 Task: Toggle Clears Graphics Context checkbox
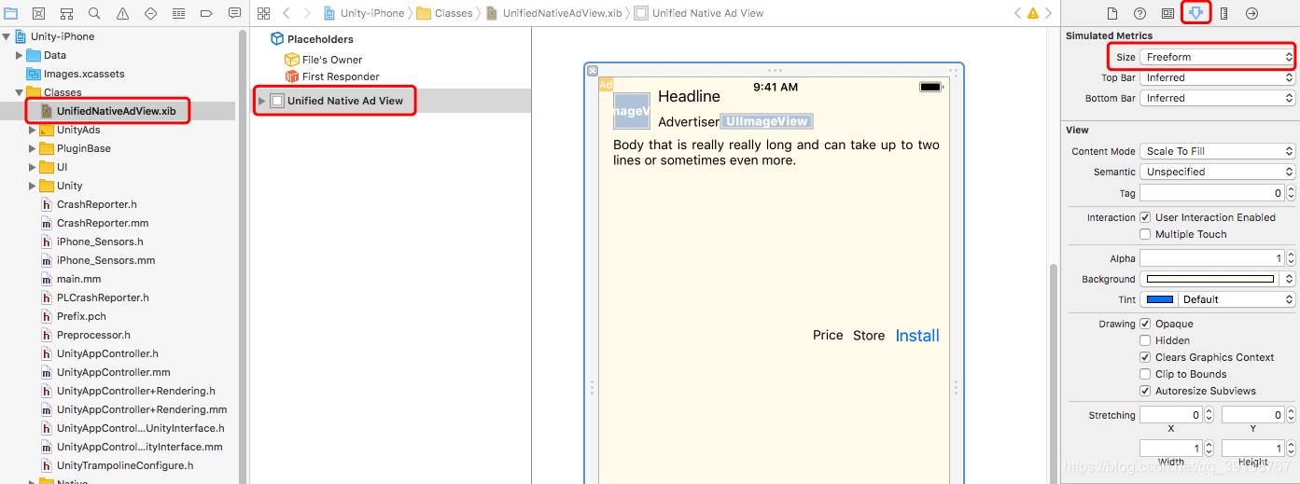1145,357
